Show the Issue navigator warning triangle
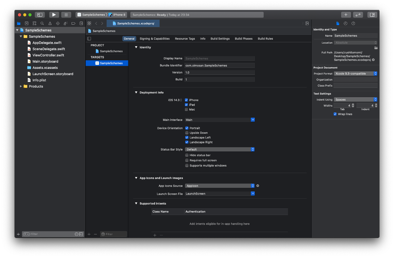 [50, 23]
